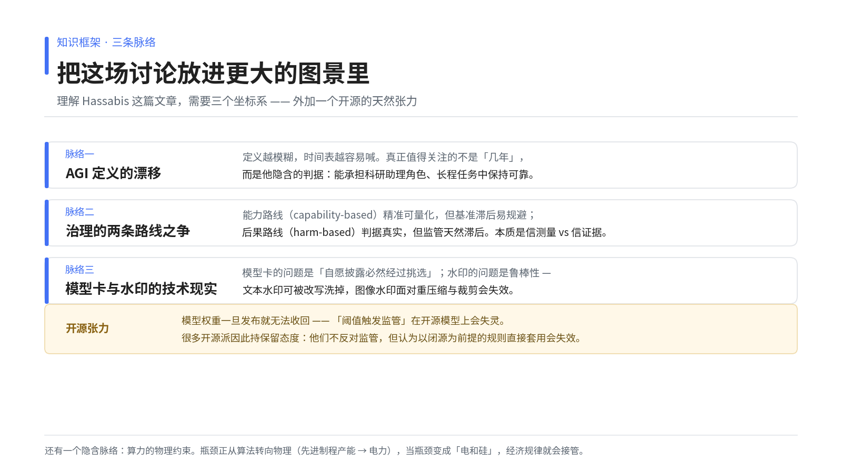Click the footer note '还有一个隐含脉络：算力的物理约束'
Viewport: 842px width, 473px height.
315,450
